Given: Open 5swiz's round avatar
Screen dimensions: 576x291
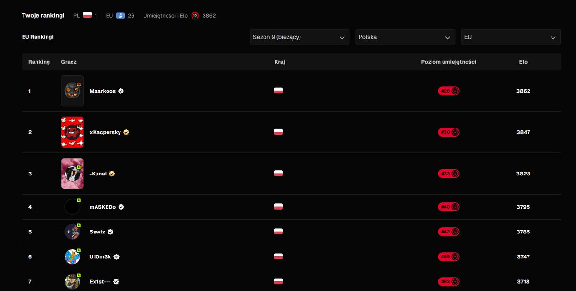Looking at the screenshot, I should point(72,232).
